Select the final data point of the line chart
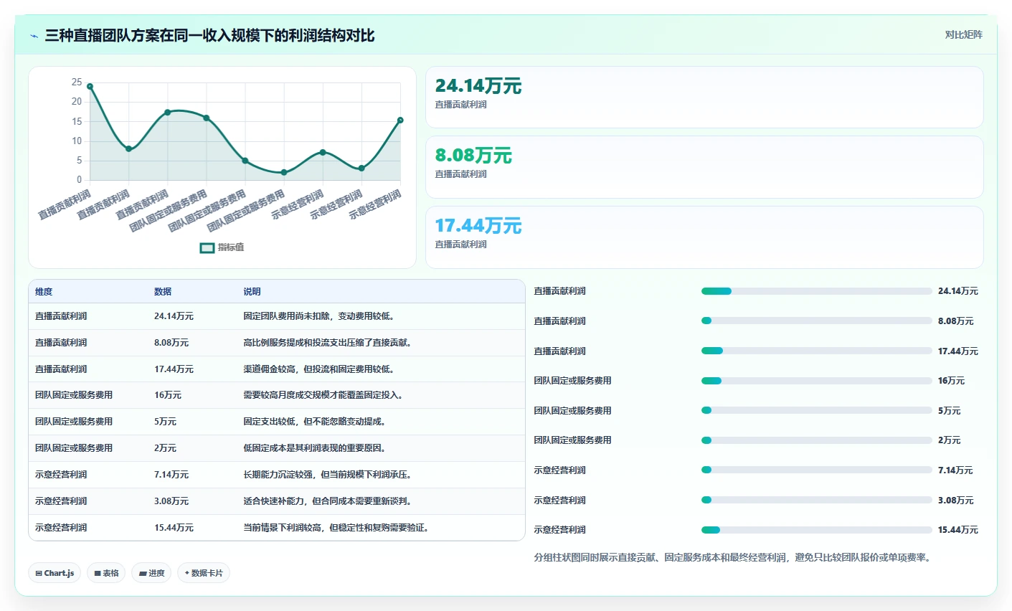 [400, 120]
